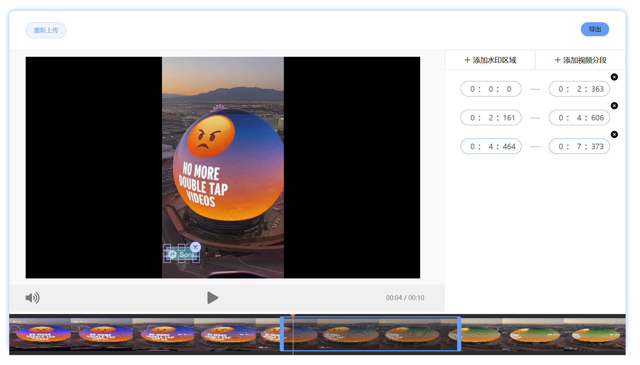This screenshot has height=365, width=640.
Task: Click the speaker volume icon
Action: tap(33, 298)
